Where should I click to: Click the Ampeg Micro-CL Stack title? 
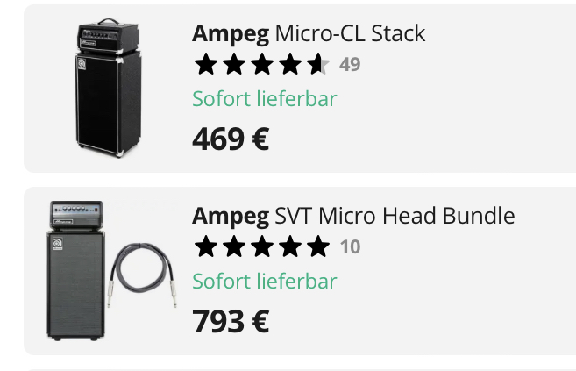coord(309,34)
